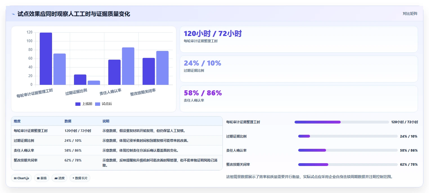The height and width of the screenshot is (193, 429).
Task: Click the footnote starting 这组情景数据展示了
Action: tap(309, 177)
